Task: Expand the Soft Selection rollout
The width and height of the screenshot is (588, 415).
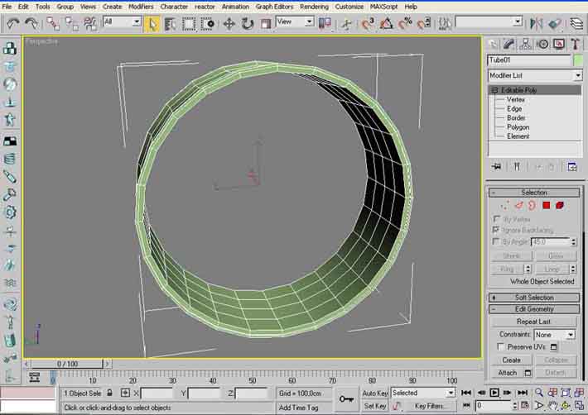Action: pos(533,297)
